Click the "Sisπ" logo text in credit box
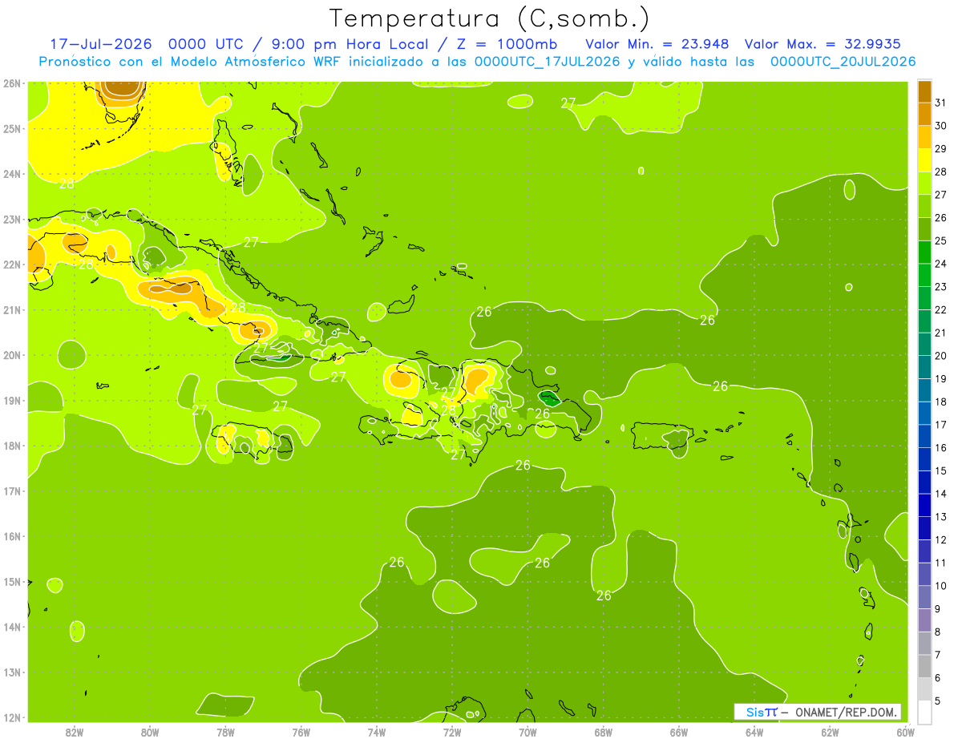The width and height of the screenshot is (962, 743). (761, 712)
